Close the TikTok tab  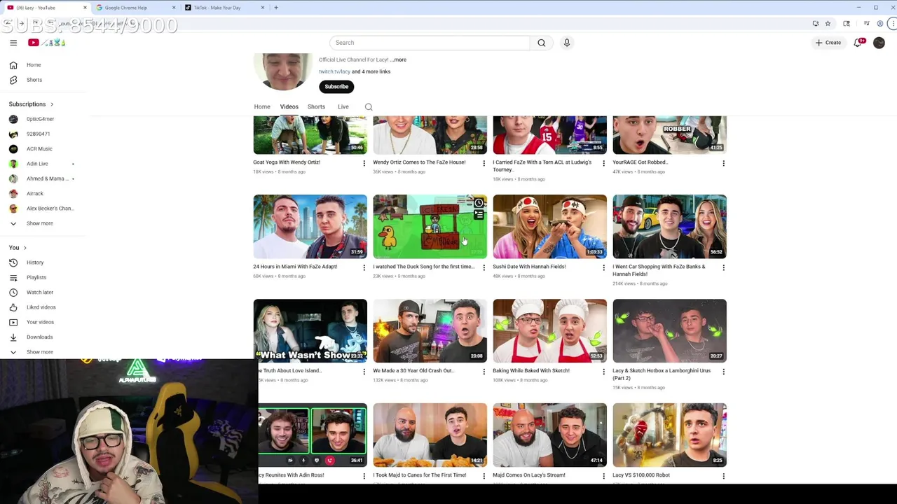[263, 8]
